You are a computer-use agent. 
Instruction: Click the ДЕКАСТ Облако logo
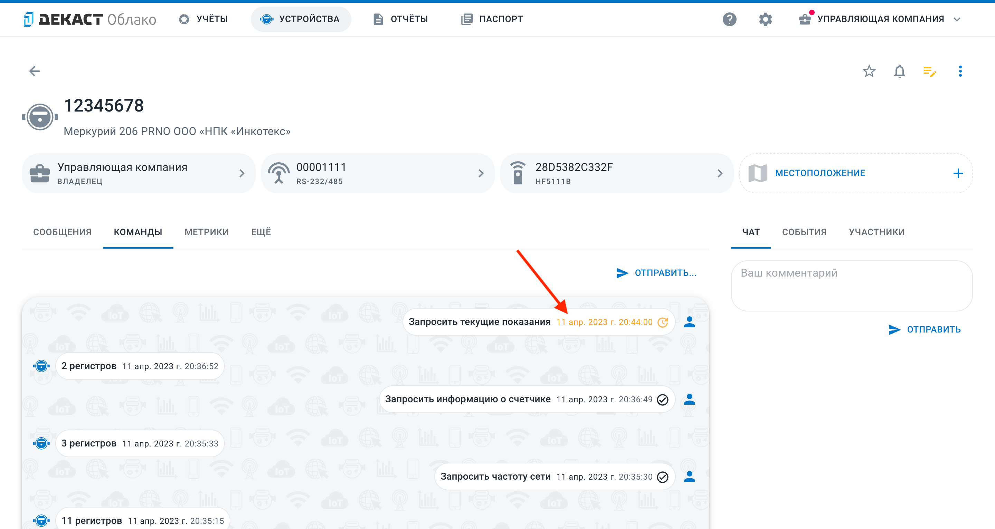pyautogui.click(x=89, y=19)
